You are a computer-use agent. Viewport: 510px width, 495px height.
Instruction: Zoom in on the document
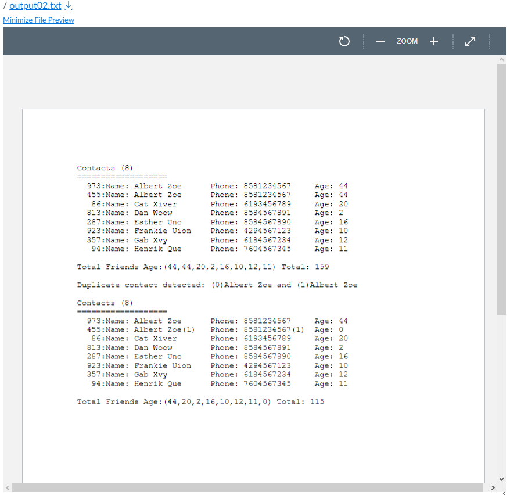(433, 41)
